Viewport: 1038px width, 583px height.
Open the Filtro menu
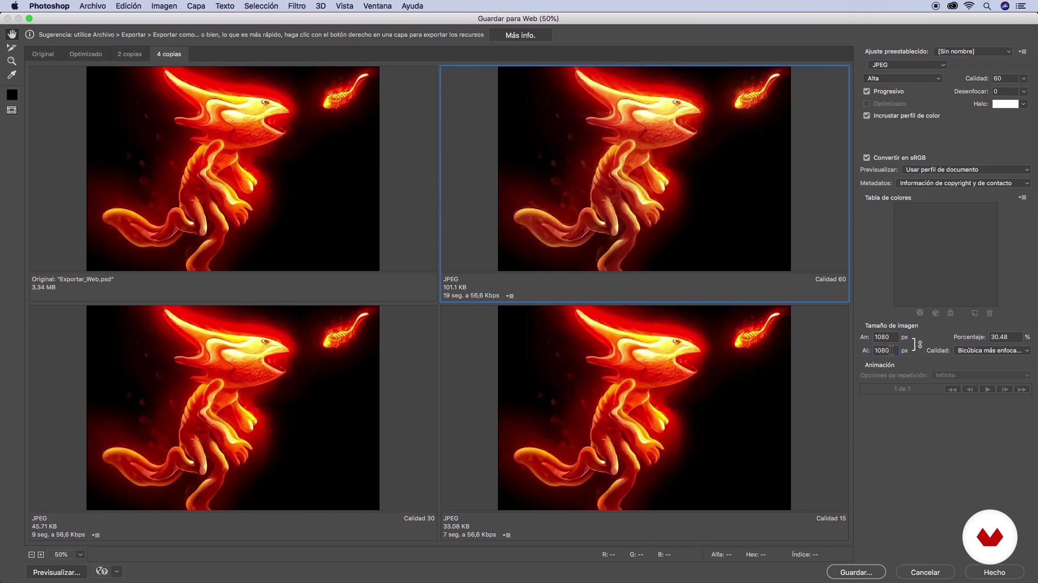[x=297, y=6]
